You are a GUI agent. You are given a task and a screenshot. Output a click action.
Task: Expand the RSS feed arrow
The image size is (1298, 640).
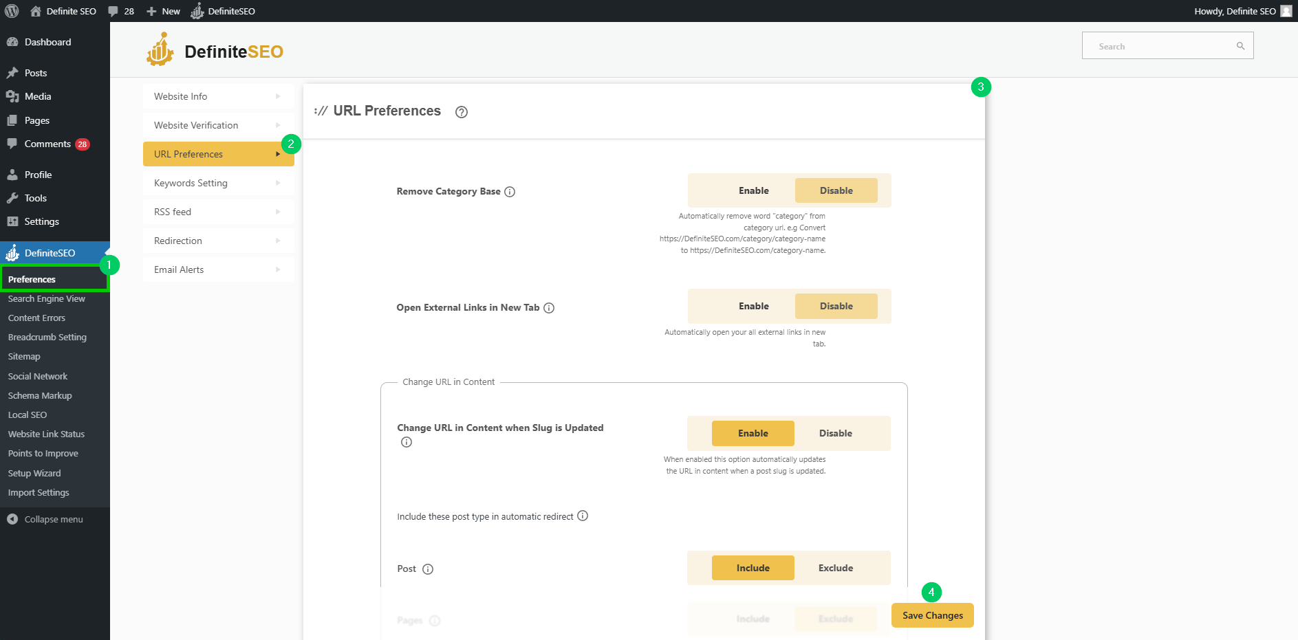tap(278, 212)
